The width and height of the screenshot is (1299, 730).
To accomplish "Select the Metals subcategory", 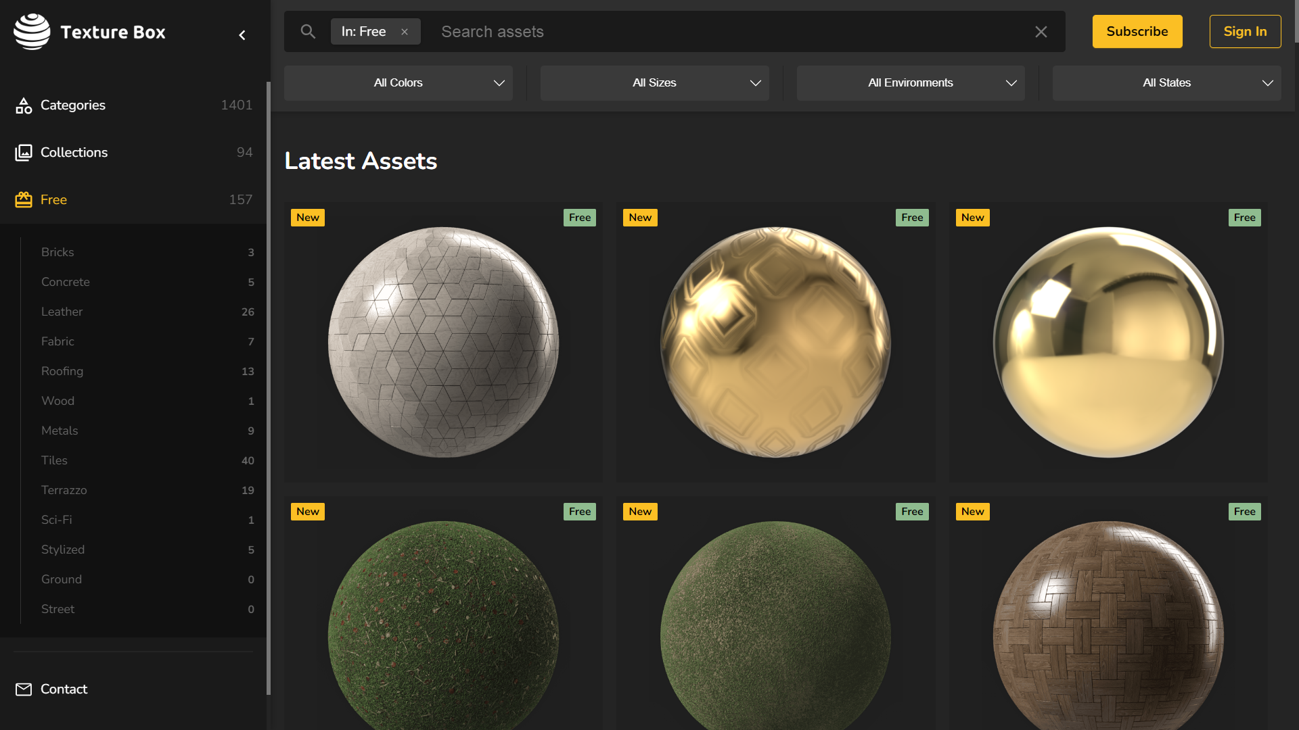I will click(x=147, y=431).
